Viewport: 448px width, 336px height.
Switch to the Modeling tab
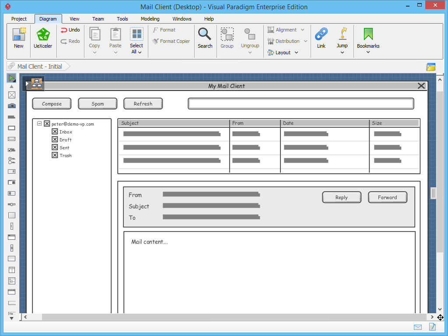pos(150,19)
